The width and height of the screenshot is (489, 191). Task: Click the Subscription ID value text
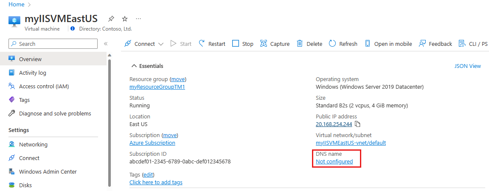(180, 162)
